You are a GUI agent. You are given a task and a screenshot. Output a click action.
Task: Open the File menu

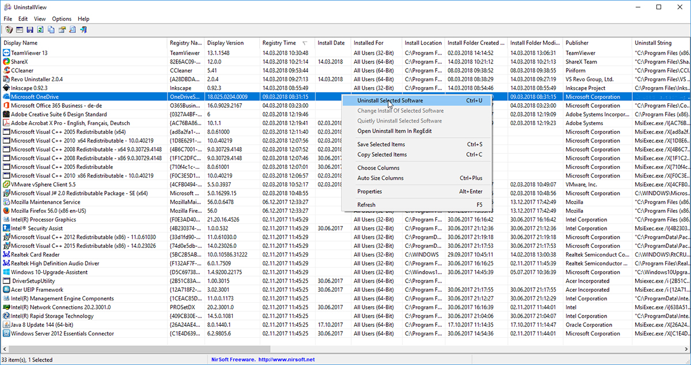[x=7, y=19]
